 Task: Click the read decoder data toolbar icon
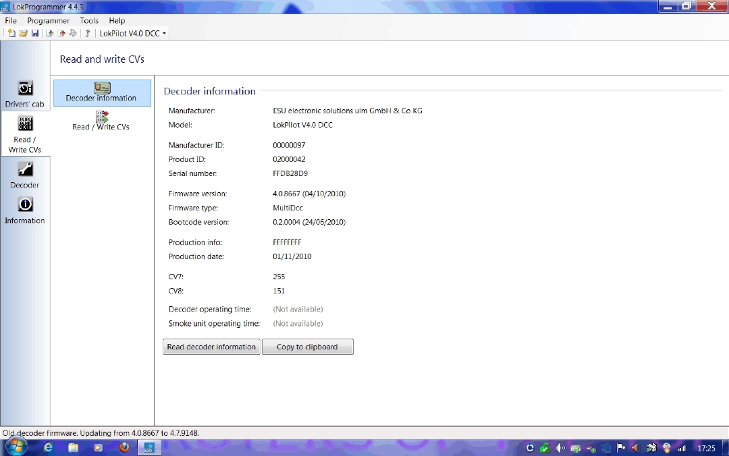pos(50,34)
